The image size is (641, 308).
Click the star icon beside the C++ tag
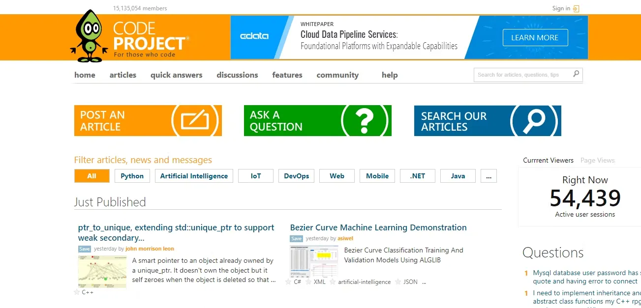coord(77,292)
